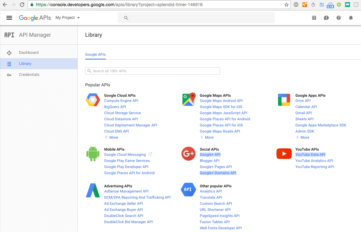Click the Google Apps APIs icon
This screenshot has height=232, width=361.
(x=284, y=100)
